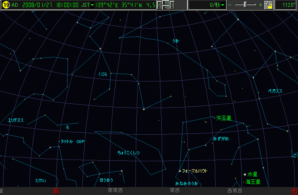Click the left arrow time step button
Viewport: 298px width, 195px height.
(x=159, y=5)
